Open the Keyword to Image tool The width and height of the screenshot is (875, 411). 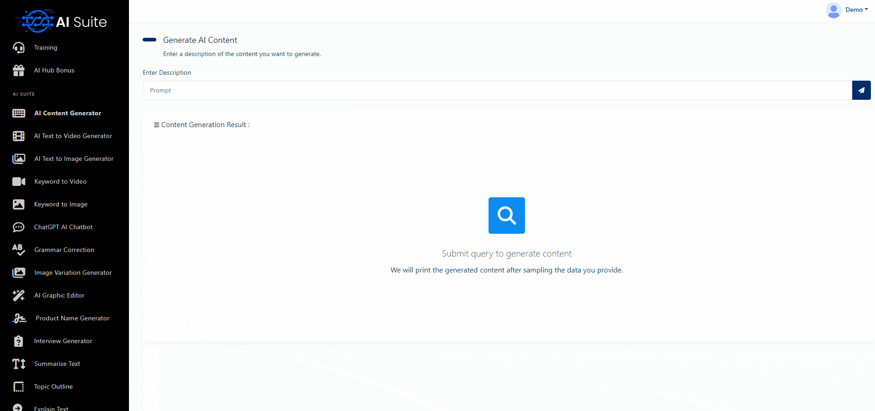61,204
